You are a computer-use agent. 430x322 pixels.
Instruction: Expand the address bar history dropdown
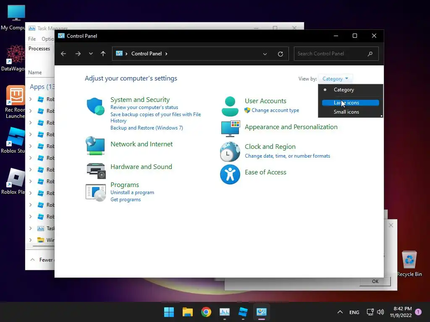265,54
